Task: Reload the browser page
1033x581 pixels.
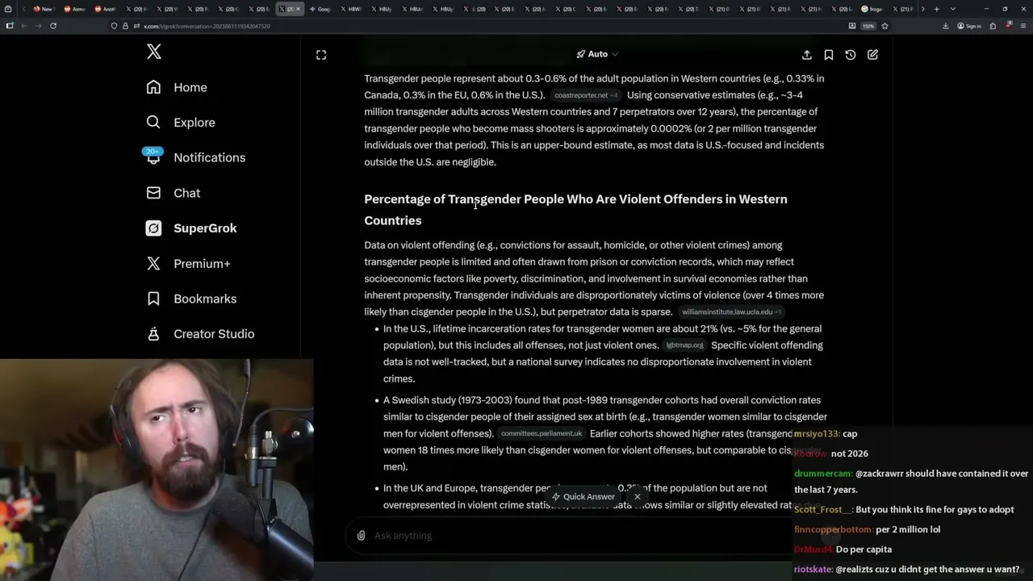Action: click(53, 26)
